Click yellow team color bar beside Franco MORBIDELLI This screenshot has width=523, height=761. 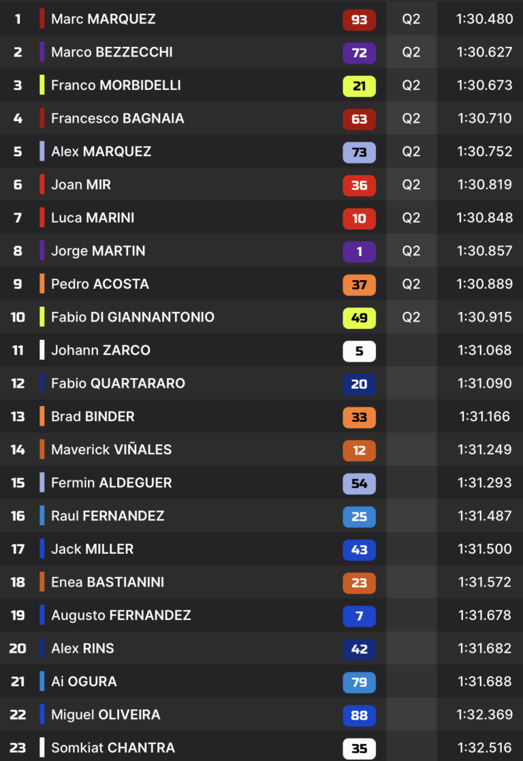42,85
